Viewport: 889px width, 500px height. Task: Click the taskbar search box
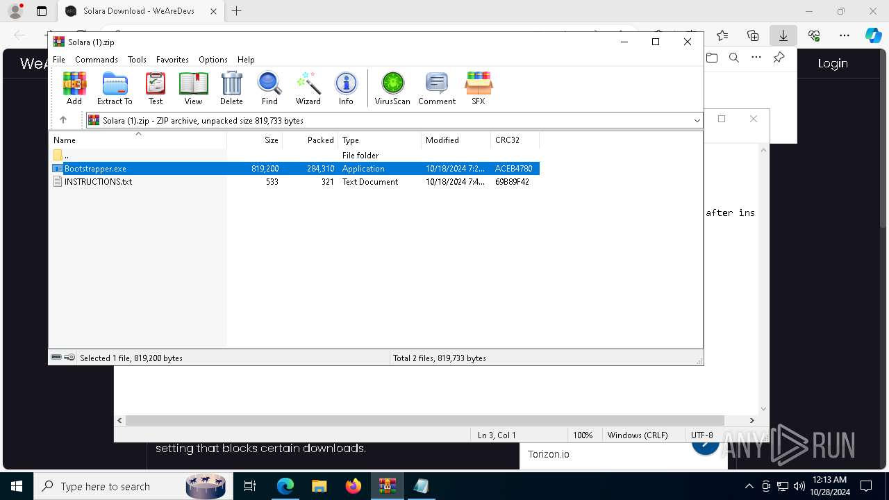coord(132,486)
